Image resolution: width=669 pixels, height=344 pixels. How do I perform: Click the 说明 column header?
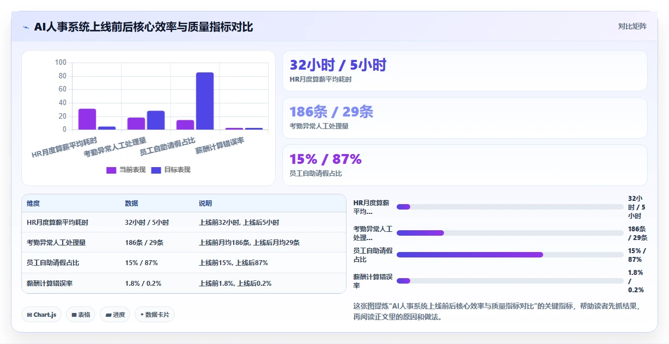click(205, 204)
